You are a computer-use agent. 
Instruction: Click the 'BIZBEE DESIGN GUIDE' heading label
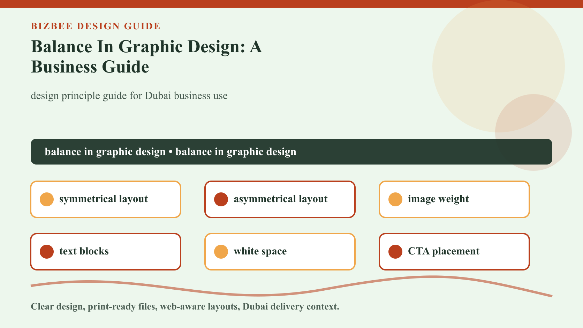click(x=96, y=26)
